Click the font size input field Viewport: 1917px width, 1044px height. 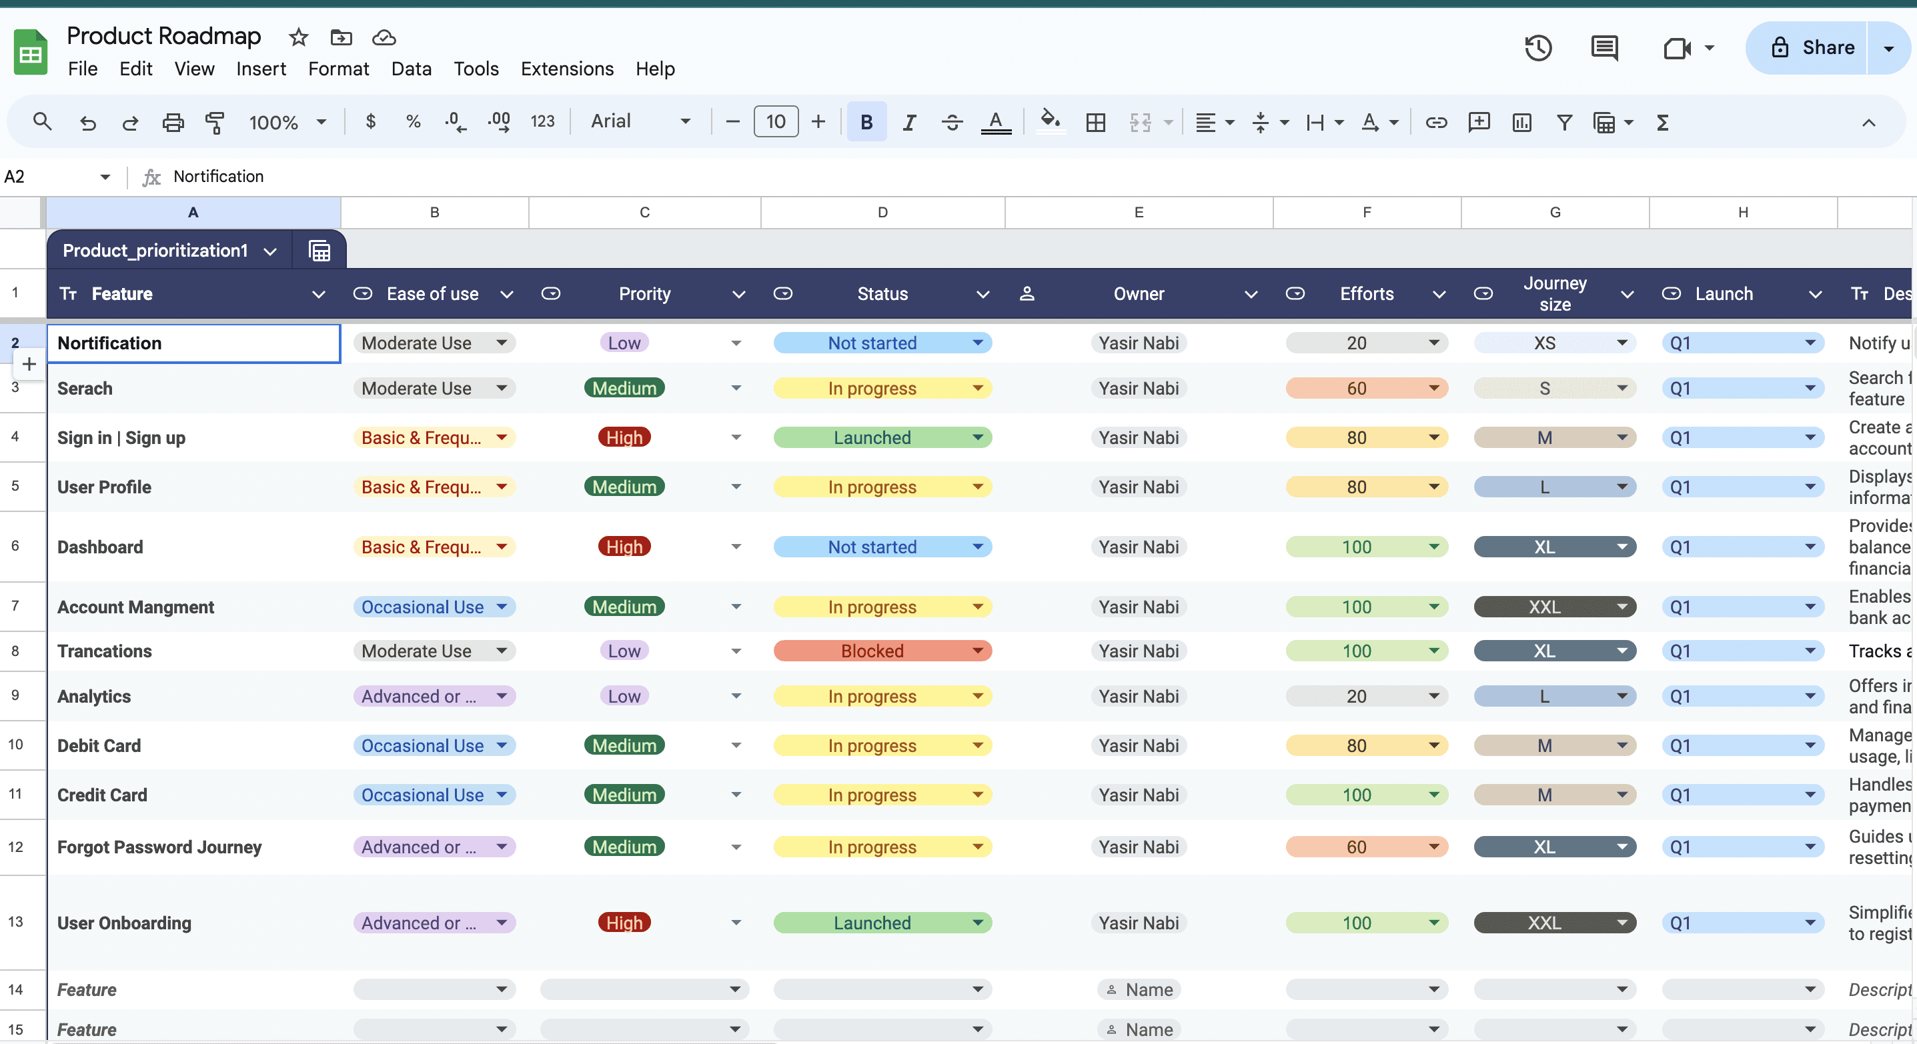[x=776, y=121]
